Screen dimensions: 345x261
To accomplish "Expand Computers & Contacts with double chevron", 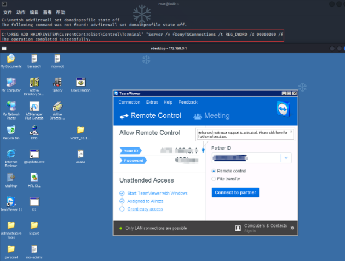I will 292,228.
